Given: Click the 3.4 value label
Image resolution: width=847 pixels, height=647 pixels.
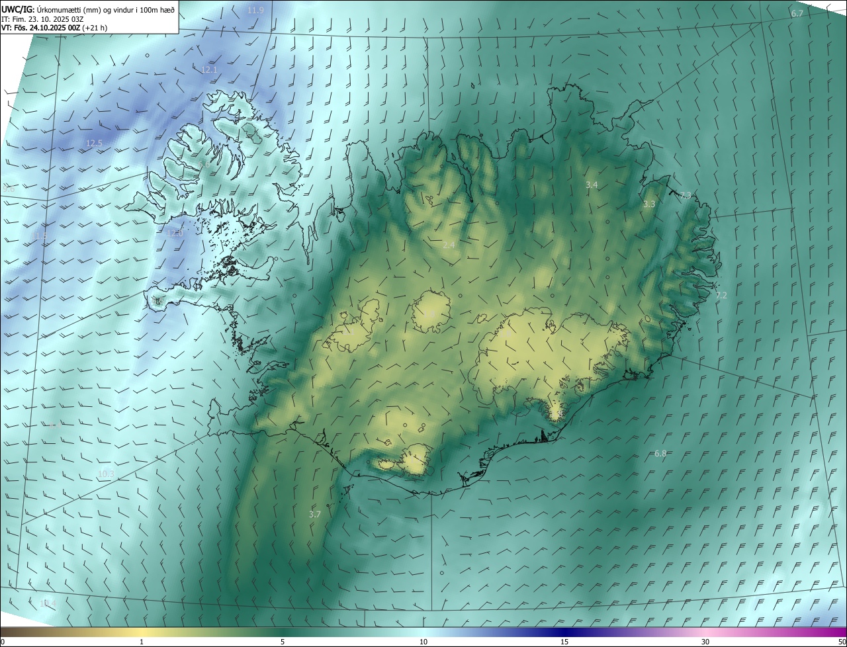Looking at the screenshot, I should click(592, 185).
